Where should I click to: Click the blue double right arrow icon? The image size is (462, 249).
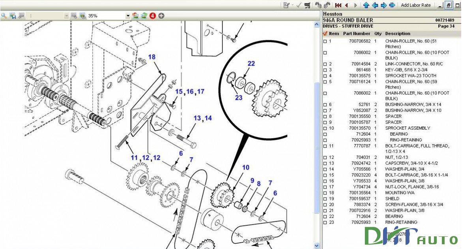coord(392,5)
